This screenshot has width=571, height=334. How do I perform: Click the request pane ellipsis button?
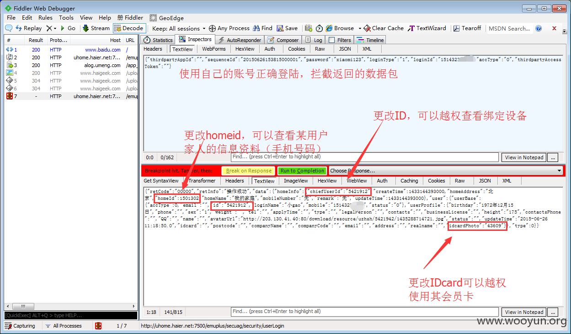[553, 157]
